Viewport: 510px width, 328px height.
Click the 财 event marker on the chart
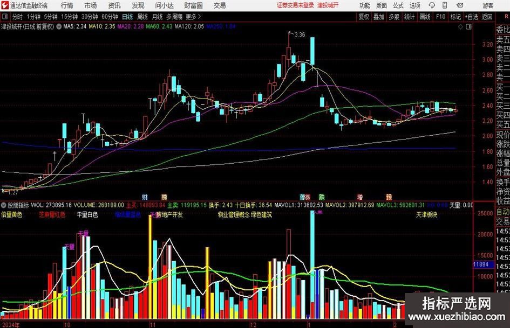[145, 197]
